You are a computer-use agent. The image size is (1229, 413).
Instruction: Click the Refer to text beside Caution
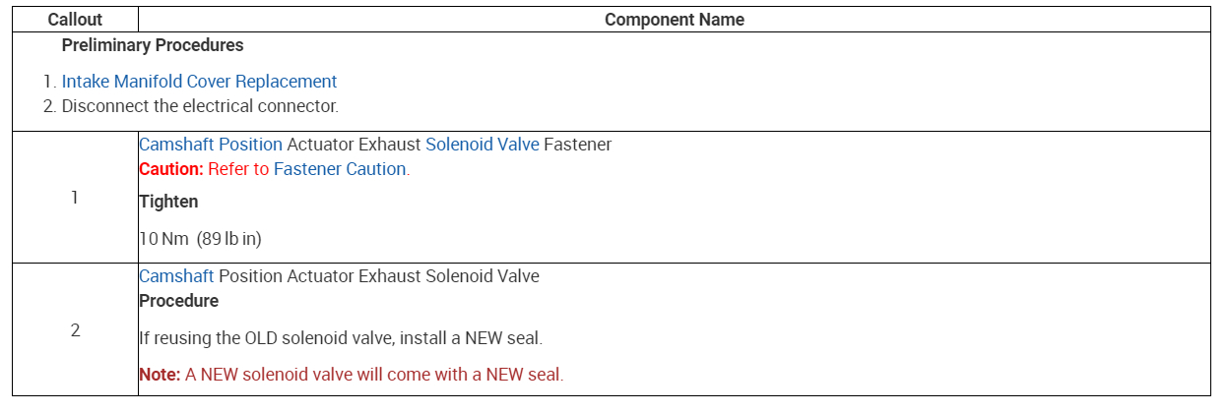point(238,169)
